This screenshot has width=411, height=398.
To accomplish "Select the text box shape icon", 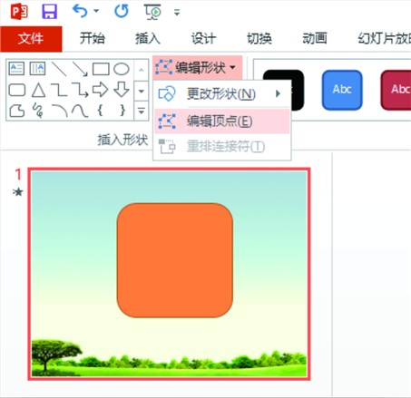I will 16,69.
